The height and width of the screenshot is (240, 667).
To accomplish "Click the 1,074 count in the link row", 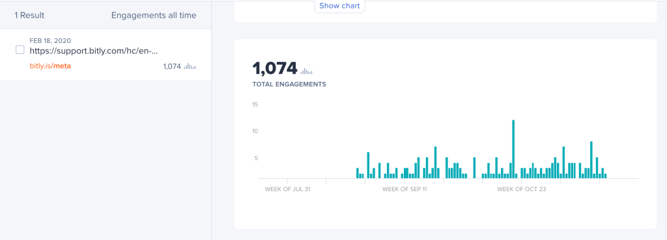I will tap(172, 66).
